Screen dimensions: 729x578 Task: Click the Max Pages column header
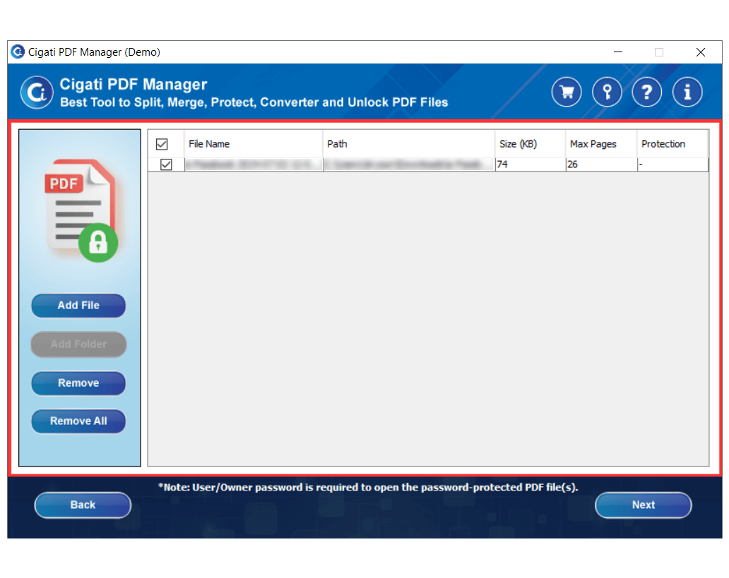(601, 144)
